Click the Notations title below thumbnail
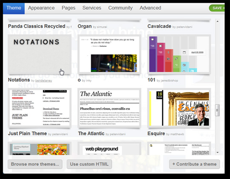The height and width of the screenshot is (179, 230). click(19, 80)
